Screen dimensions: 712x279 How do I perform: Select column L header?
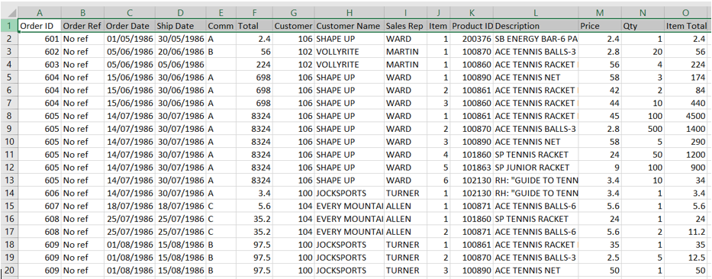536,13
